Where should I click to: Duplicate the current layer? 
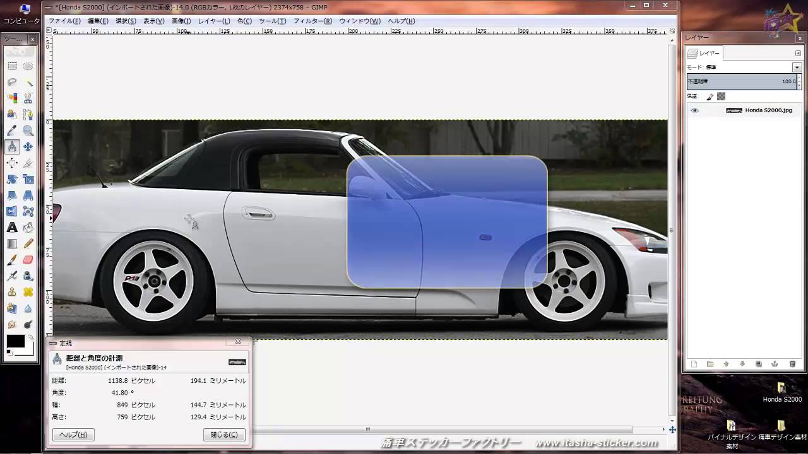point(759,364)
